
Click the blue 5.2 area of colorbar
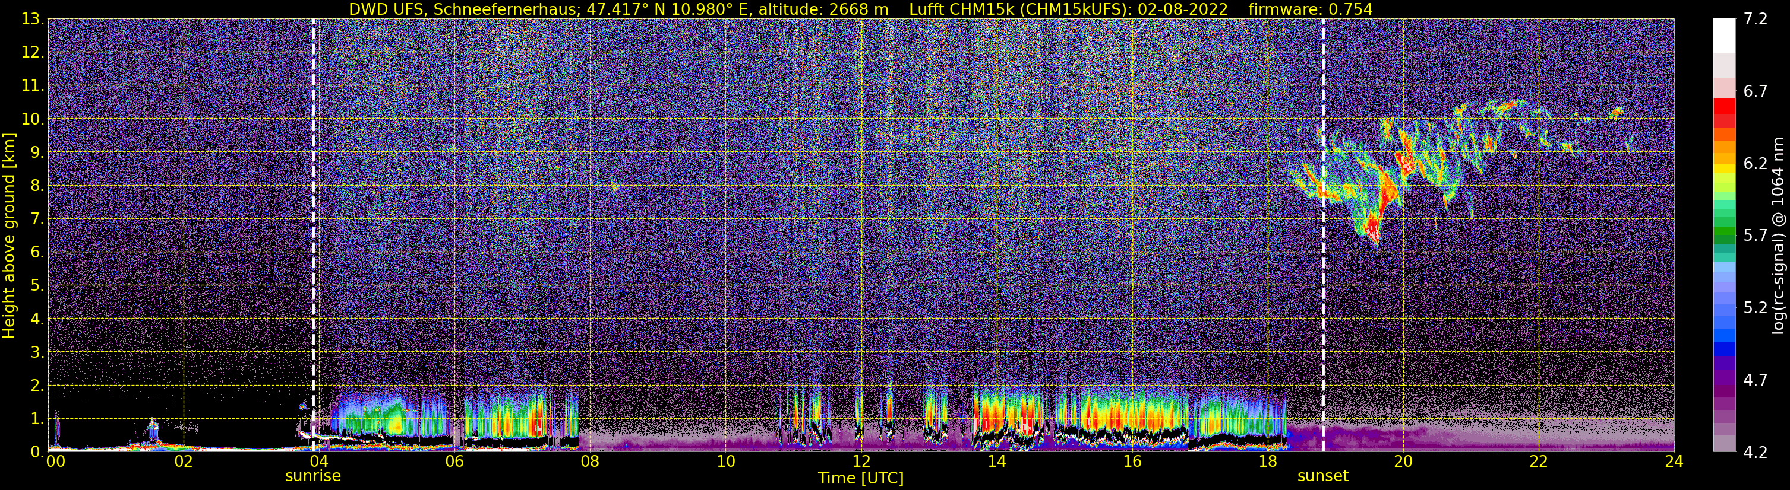tap(1725, 307)
